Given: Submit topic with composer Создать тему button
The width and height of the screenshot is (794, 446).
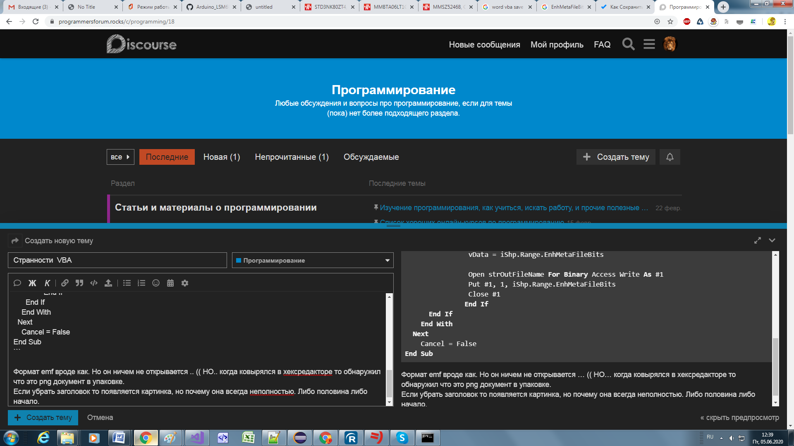Looking at the screenshot, I should [43, 418].
